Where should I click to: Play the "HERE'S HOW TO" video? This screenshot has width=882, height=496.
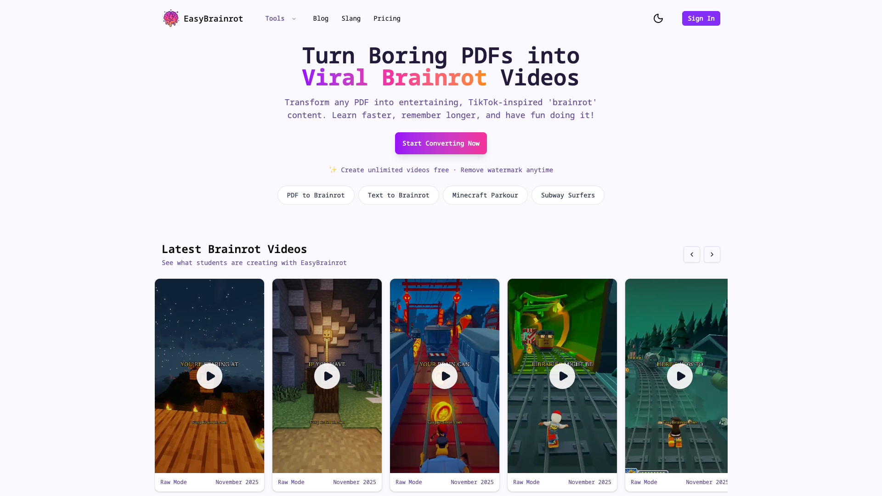coord(680,376)
